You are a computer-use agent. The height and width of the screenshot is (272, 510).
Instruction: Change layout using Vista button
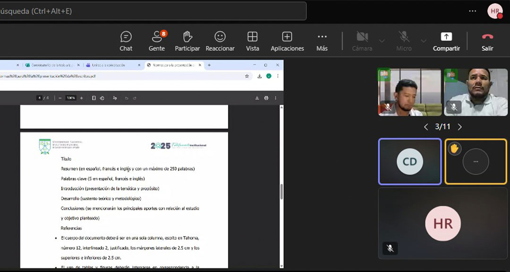[x=253, y=41]
